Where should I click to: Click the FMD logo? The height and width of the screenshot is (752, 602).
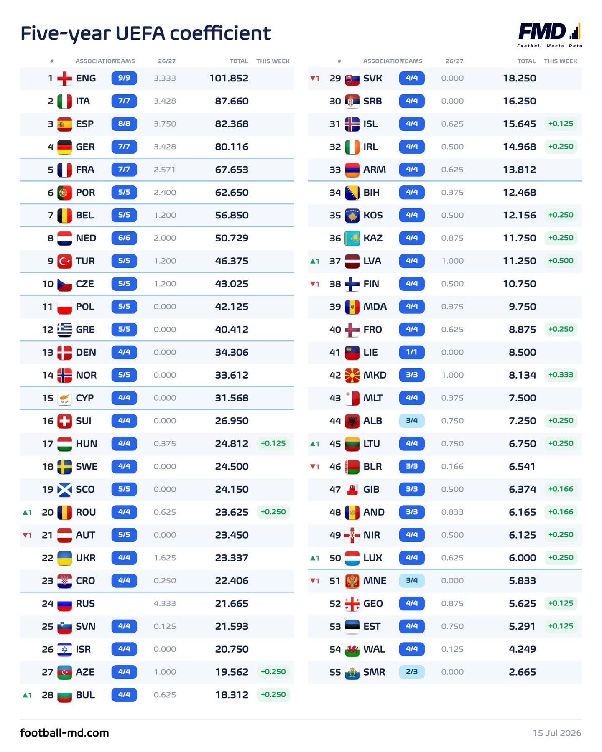[x=549, y=35]
